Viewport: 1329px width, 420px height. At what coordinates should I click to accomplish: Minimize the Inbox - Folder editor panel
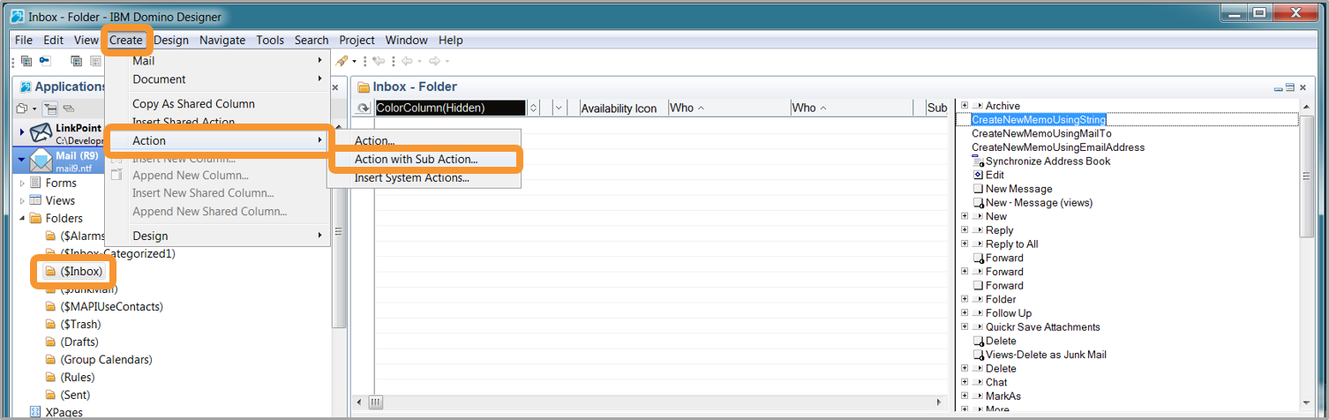[x=1279, y=87]
